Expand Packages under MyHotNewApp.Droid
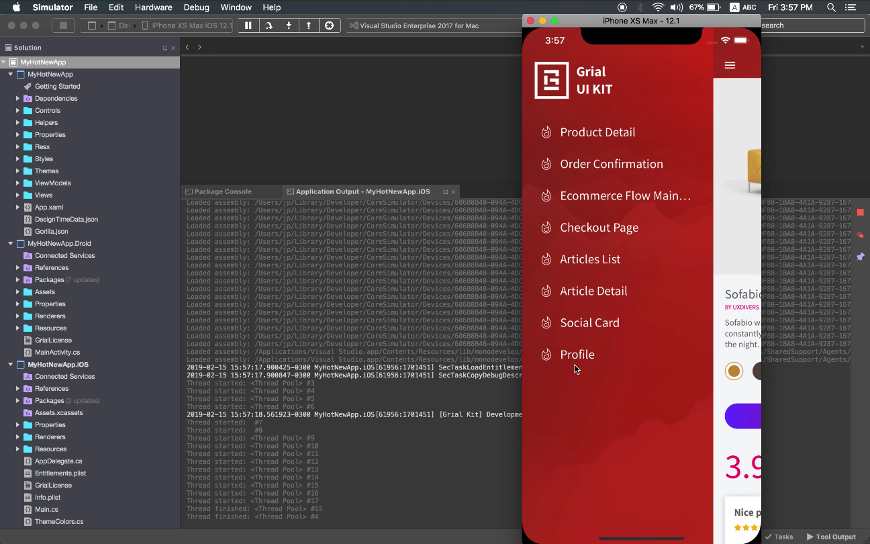The width and height of the screenshot is (870, 544). tap(18, 279)
